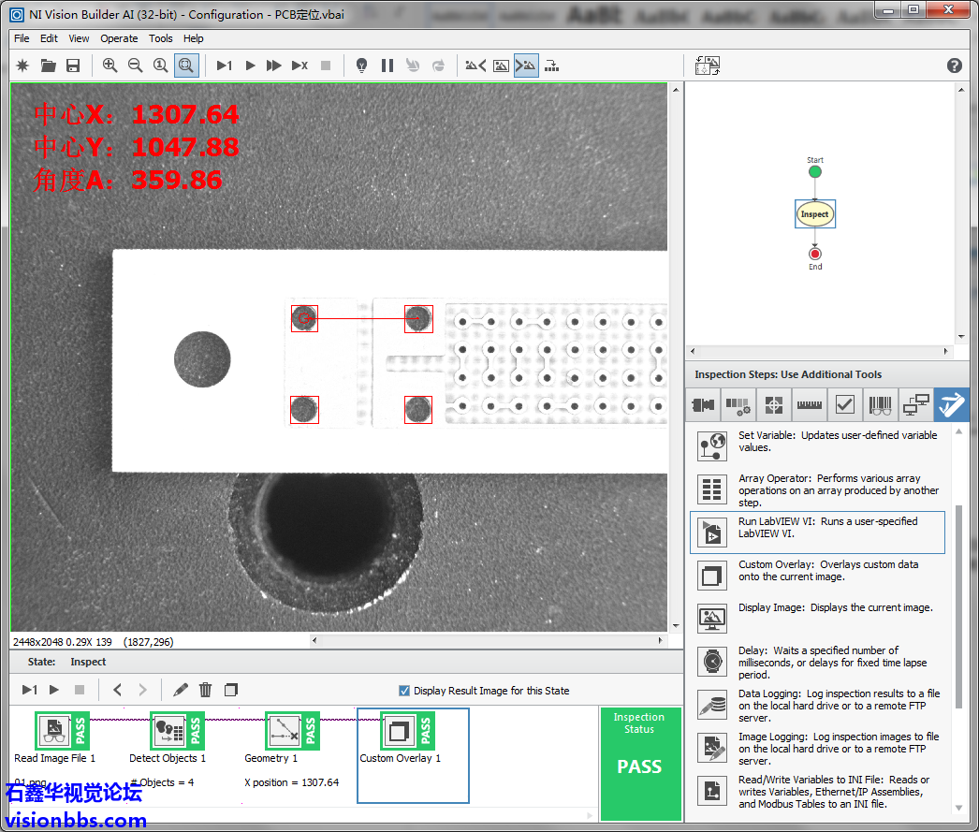Click the Inspect state node in diagram

[814, 214]
